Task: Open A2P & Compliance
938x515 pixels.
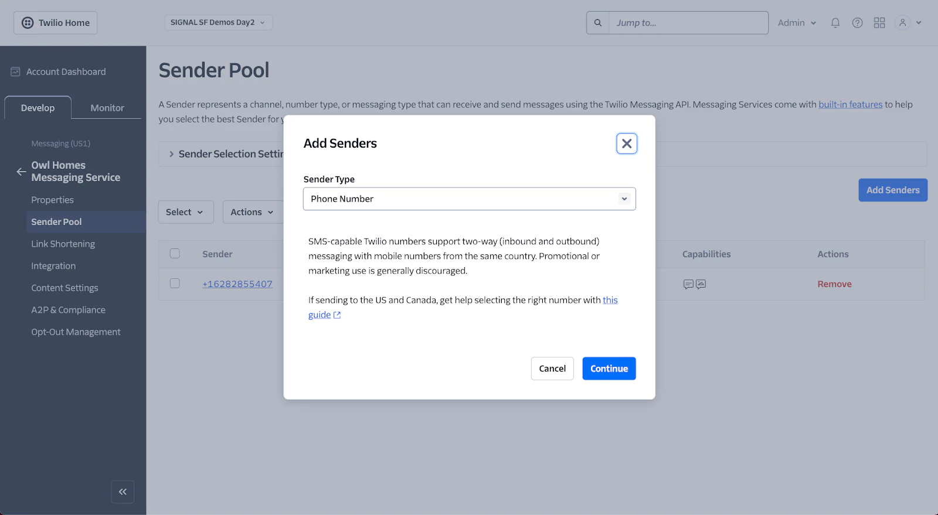Action: tap(68, 310)
